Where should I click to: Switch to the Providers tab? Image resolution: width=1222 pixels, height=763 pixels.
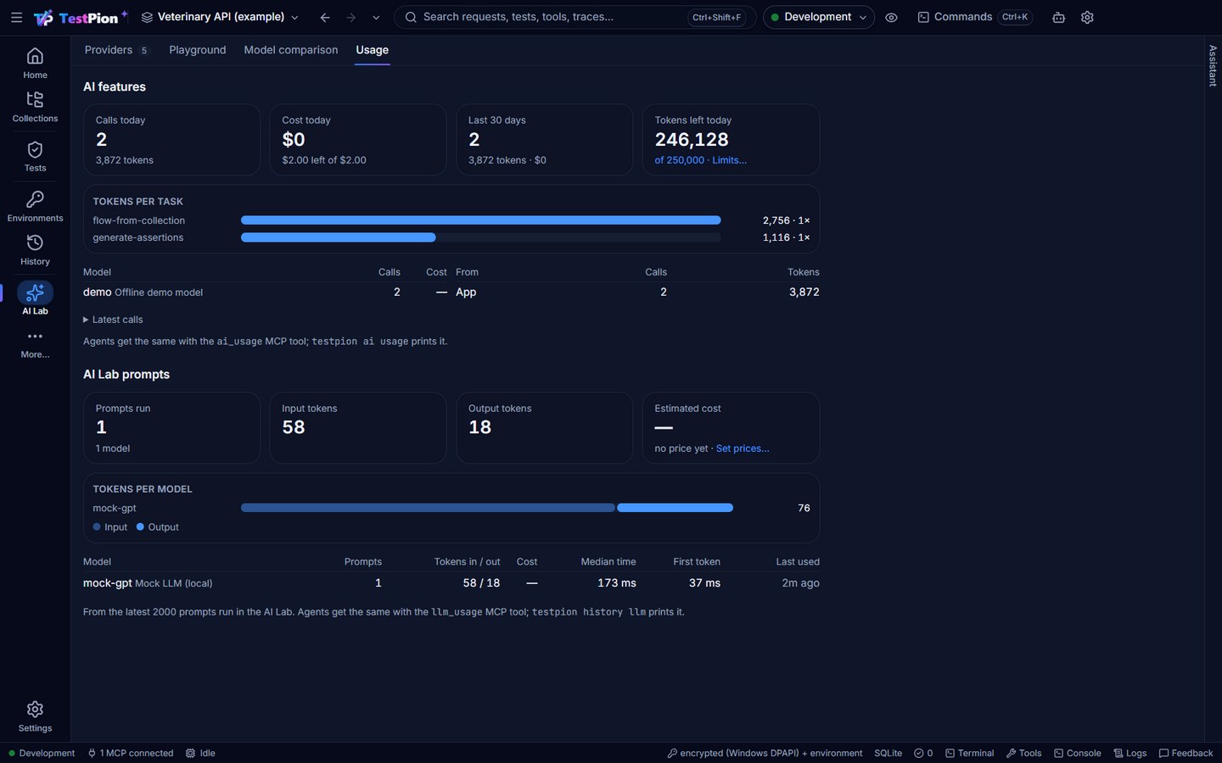pos(116,50)
